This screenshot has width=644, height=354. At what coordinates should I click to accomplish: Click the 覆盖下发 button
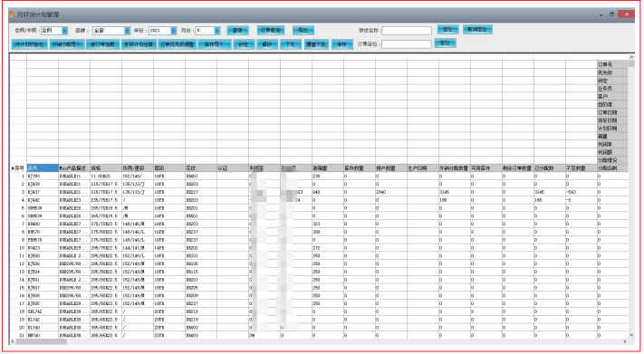[315, 44]
